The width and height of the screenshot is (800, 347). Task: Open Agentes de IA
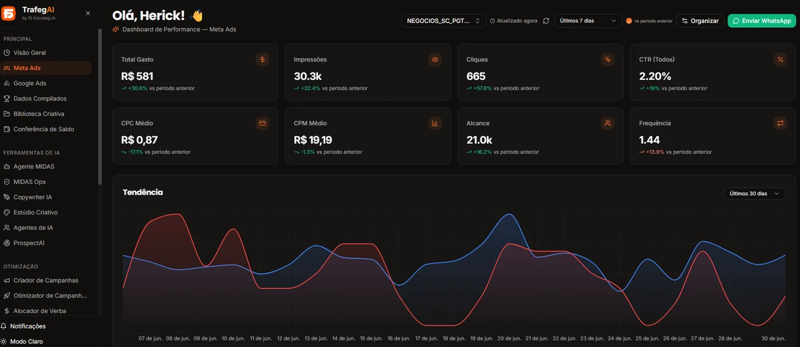click(x=46, y=228)
